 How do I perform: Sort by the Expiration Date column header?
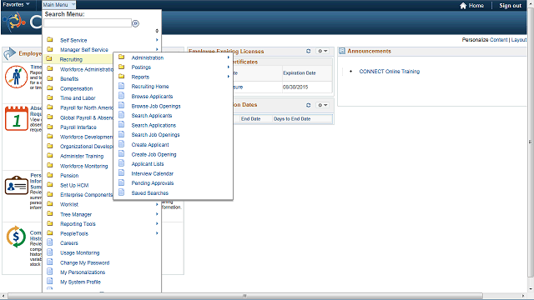(299, 72)
